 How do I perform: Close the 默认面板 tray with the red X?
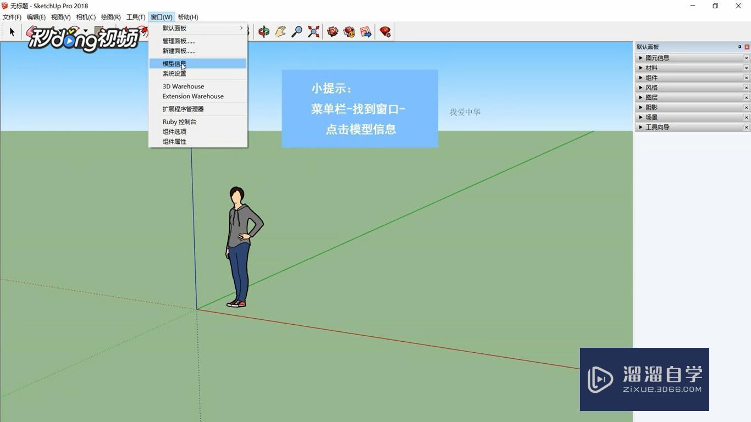[x=747, y=47]
